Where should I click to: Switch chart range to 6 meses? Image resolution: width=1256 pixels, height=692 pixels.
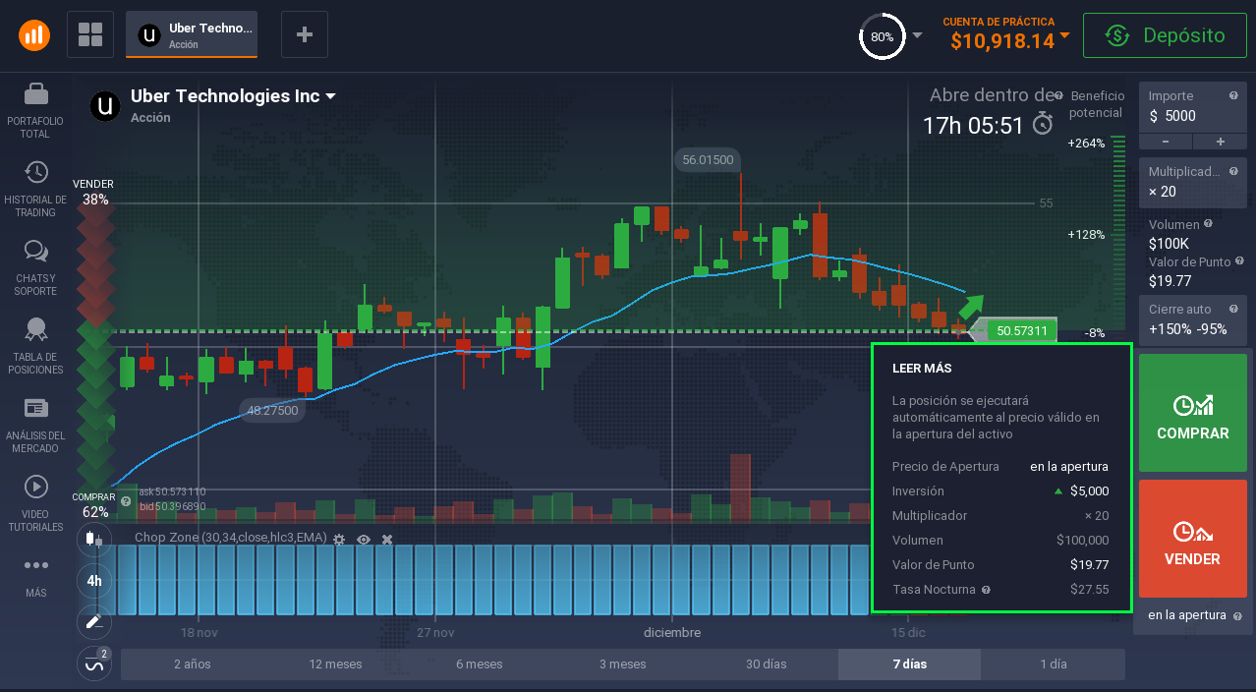[x=480, y=664]
